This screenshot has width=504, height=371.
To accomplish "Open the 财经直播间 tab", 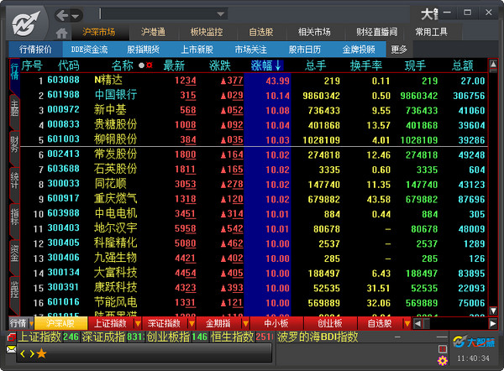I will (x=376, y=32).
